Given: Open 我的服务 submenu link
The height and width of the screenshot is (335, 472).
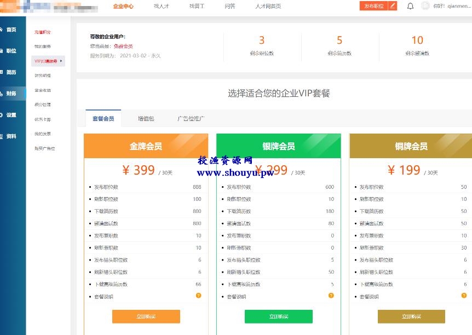Looking at the screenshot, I should click(43, 47).
